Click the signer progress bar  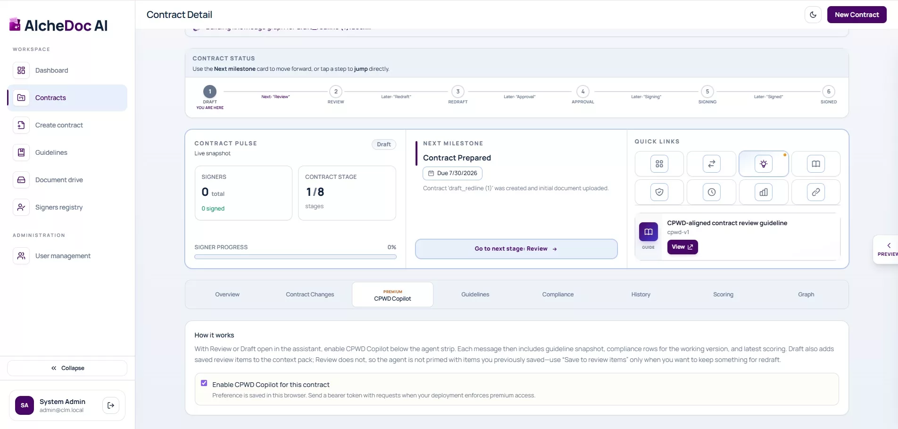(295, 257)
